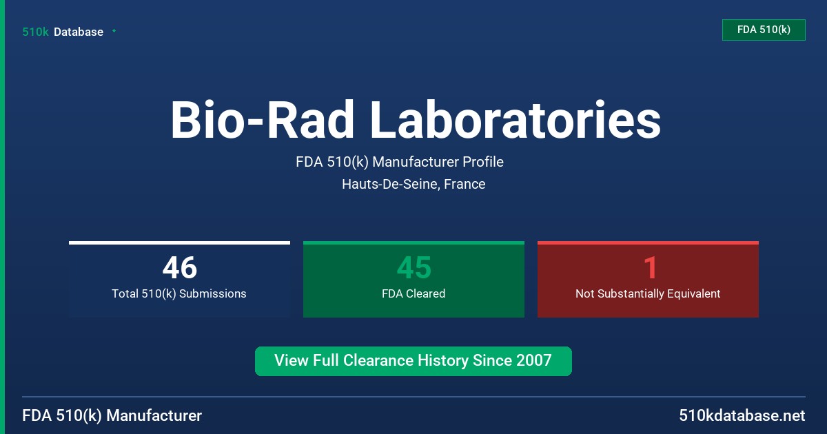Click the FDA 510(k) Manufacturer Profile subtitle

pyautogui.click(x=400, y=162)
